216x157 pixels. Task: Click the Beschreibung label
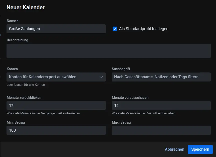[x=17, y=40]
